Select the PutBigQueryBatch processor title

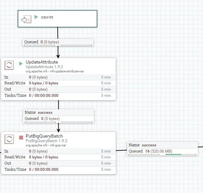coord(44,136)
